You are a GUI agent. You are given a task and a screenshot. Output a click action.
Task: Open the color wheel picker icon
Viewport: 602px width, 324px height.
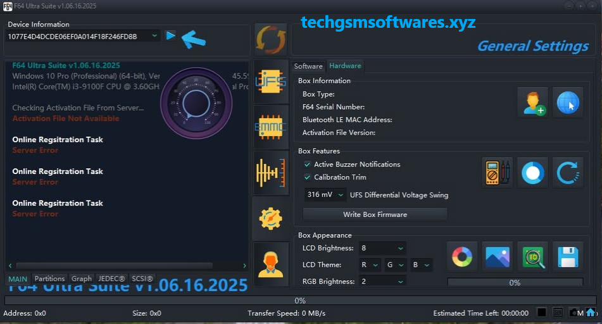(x=462, y=256)
